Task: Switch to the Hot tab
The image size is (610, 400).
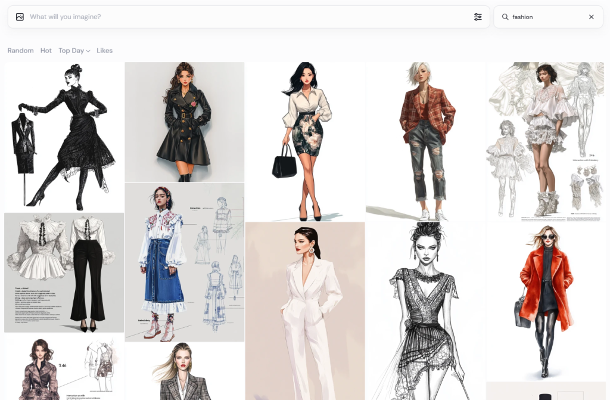Action: tap(46, 51)
